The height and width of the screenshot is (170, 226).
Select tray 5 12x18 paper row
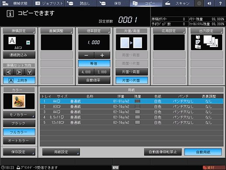coord(132,122)
